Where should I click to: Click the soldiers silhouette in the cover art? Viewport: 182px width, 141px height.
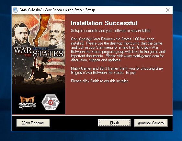click(x=18, y=79)
